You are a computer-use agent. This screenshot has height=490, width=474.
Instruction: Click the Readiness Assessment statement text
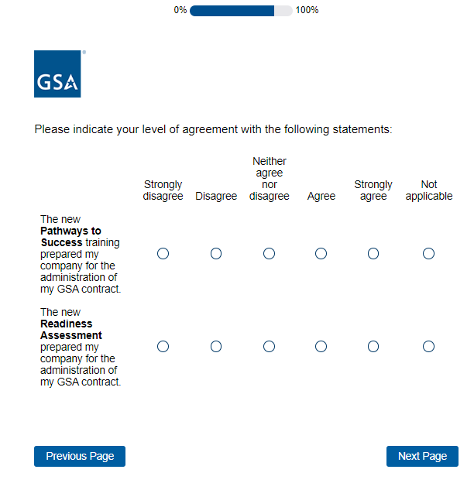click(x=81, y=347)
